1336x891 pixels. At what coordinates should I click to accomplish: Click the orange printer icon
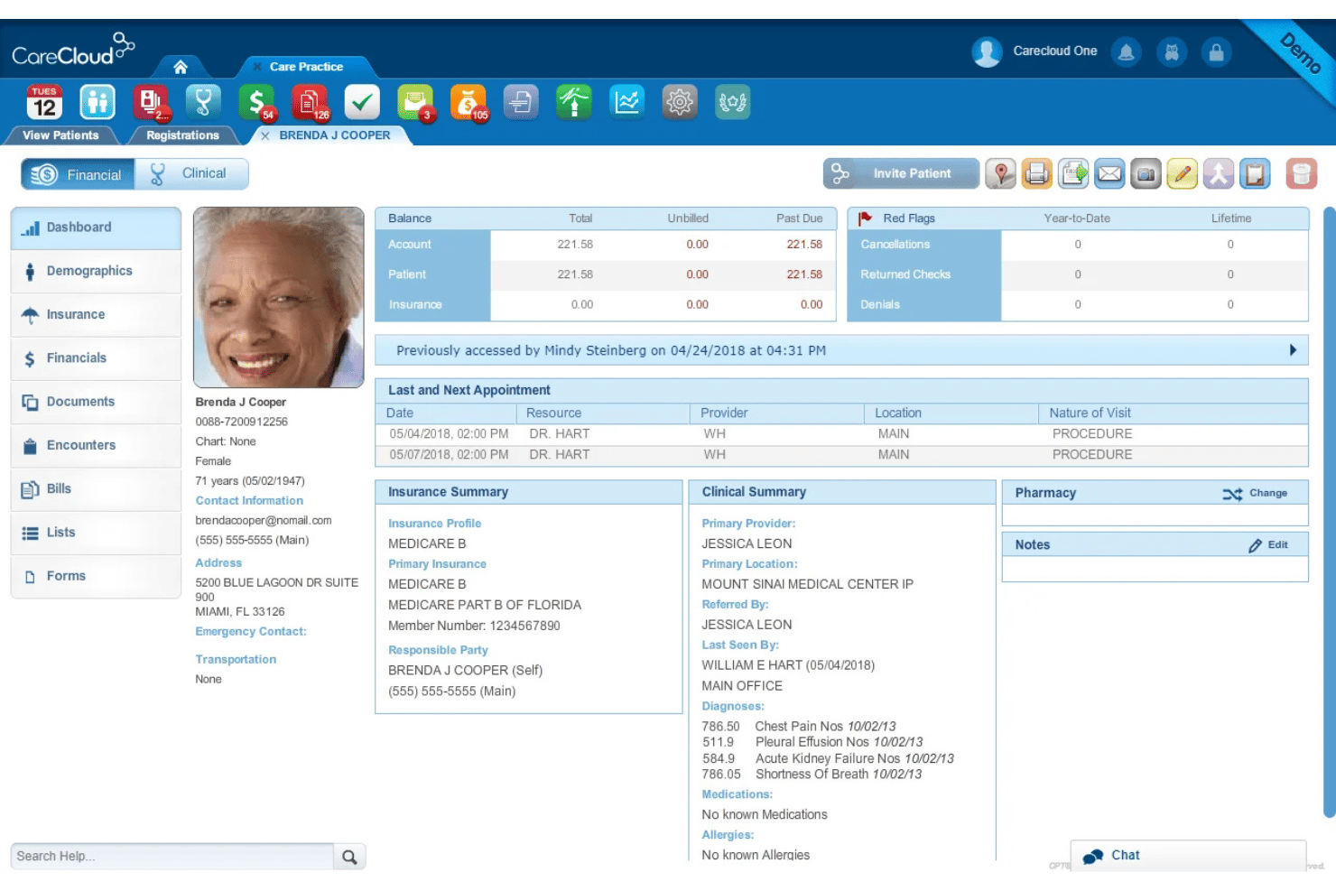tap(1037, 173)
